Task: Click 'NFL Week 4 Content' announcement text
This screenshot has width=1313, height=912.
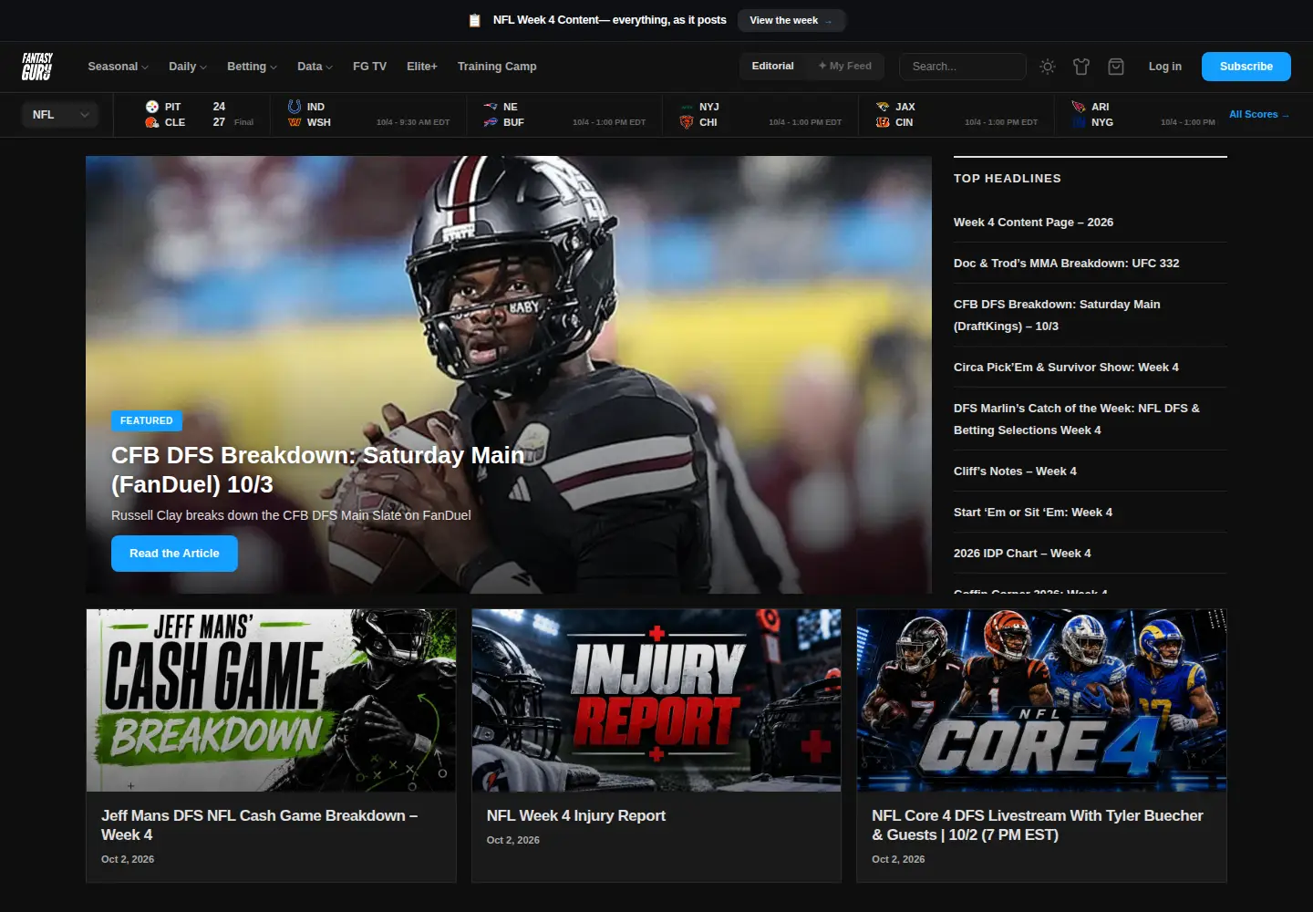Action: [x=610, y=20]
